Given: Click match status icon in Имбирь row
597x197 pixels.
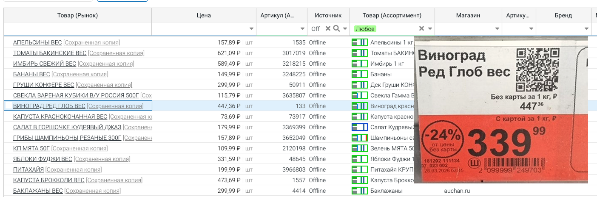Looking at the screenshot, I should 359,64.
